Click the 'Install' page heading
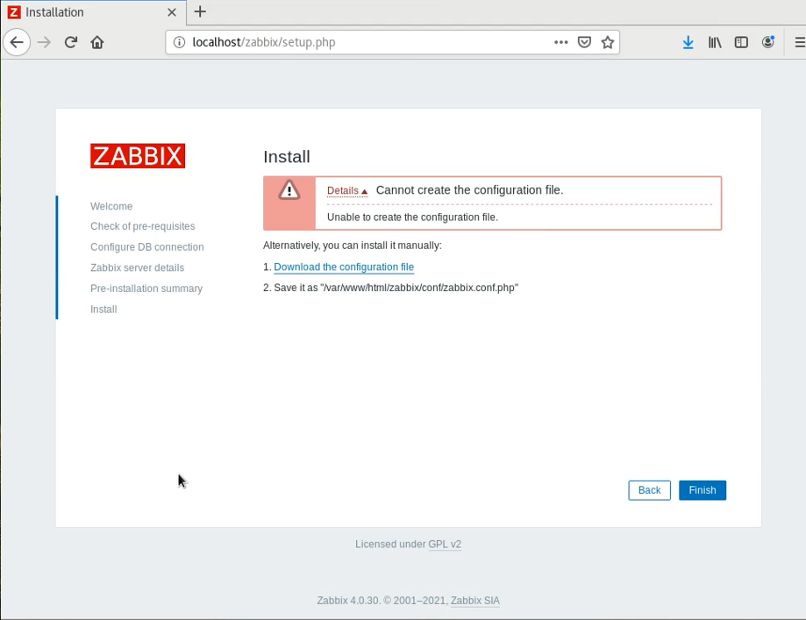 [x=287, y=156]
